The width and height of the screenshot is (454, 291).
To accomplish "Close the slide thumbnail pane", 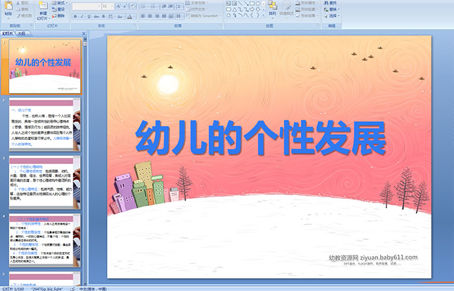I will click(x=84, y=34).
